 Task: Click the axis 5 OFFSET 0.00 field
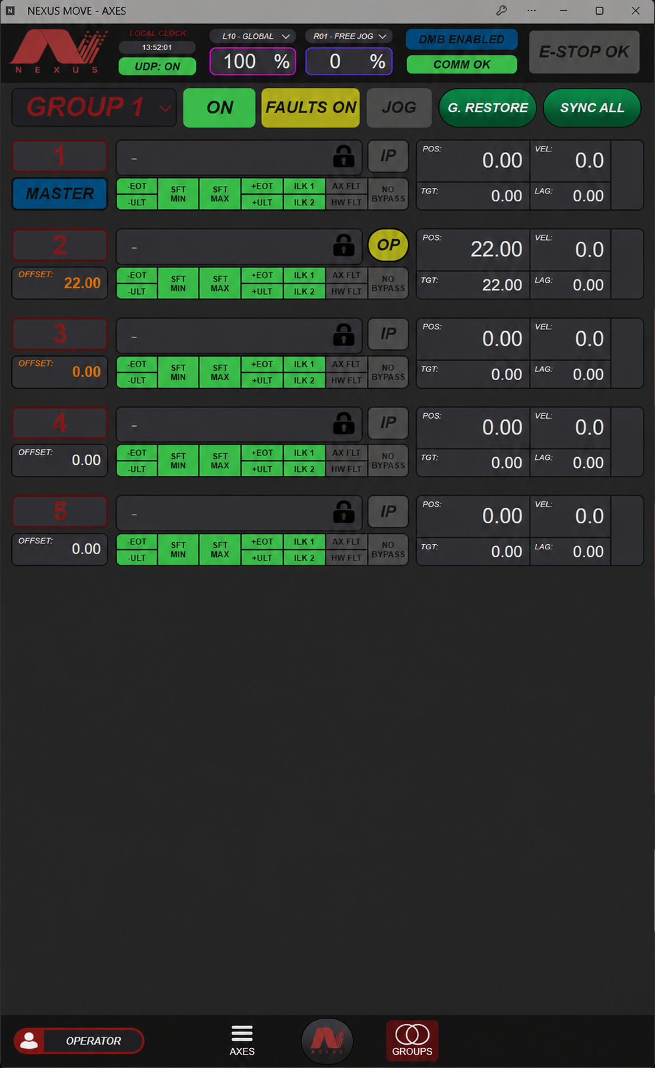60,549
